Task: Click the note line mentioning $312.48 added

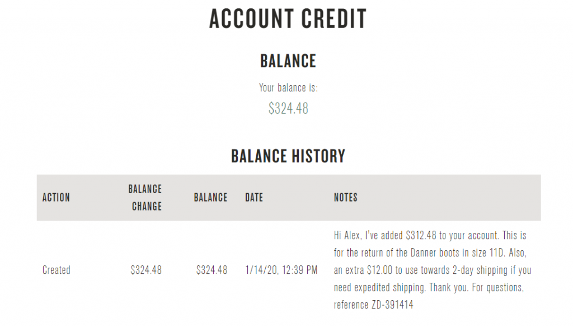Action: point(430,235)
